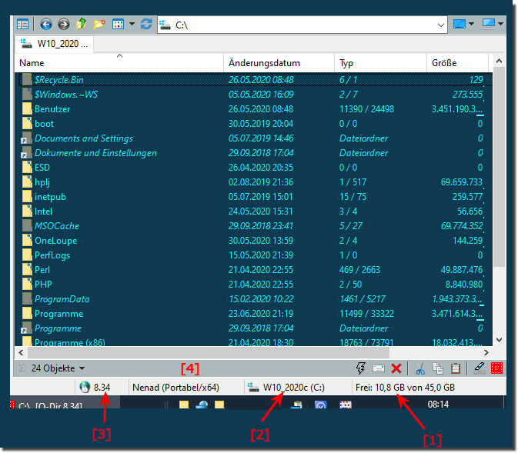
Task: Click the OneLoupe folder icon
Action: (x=27, y=241)
